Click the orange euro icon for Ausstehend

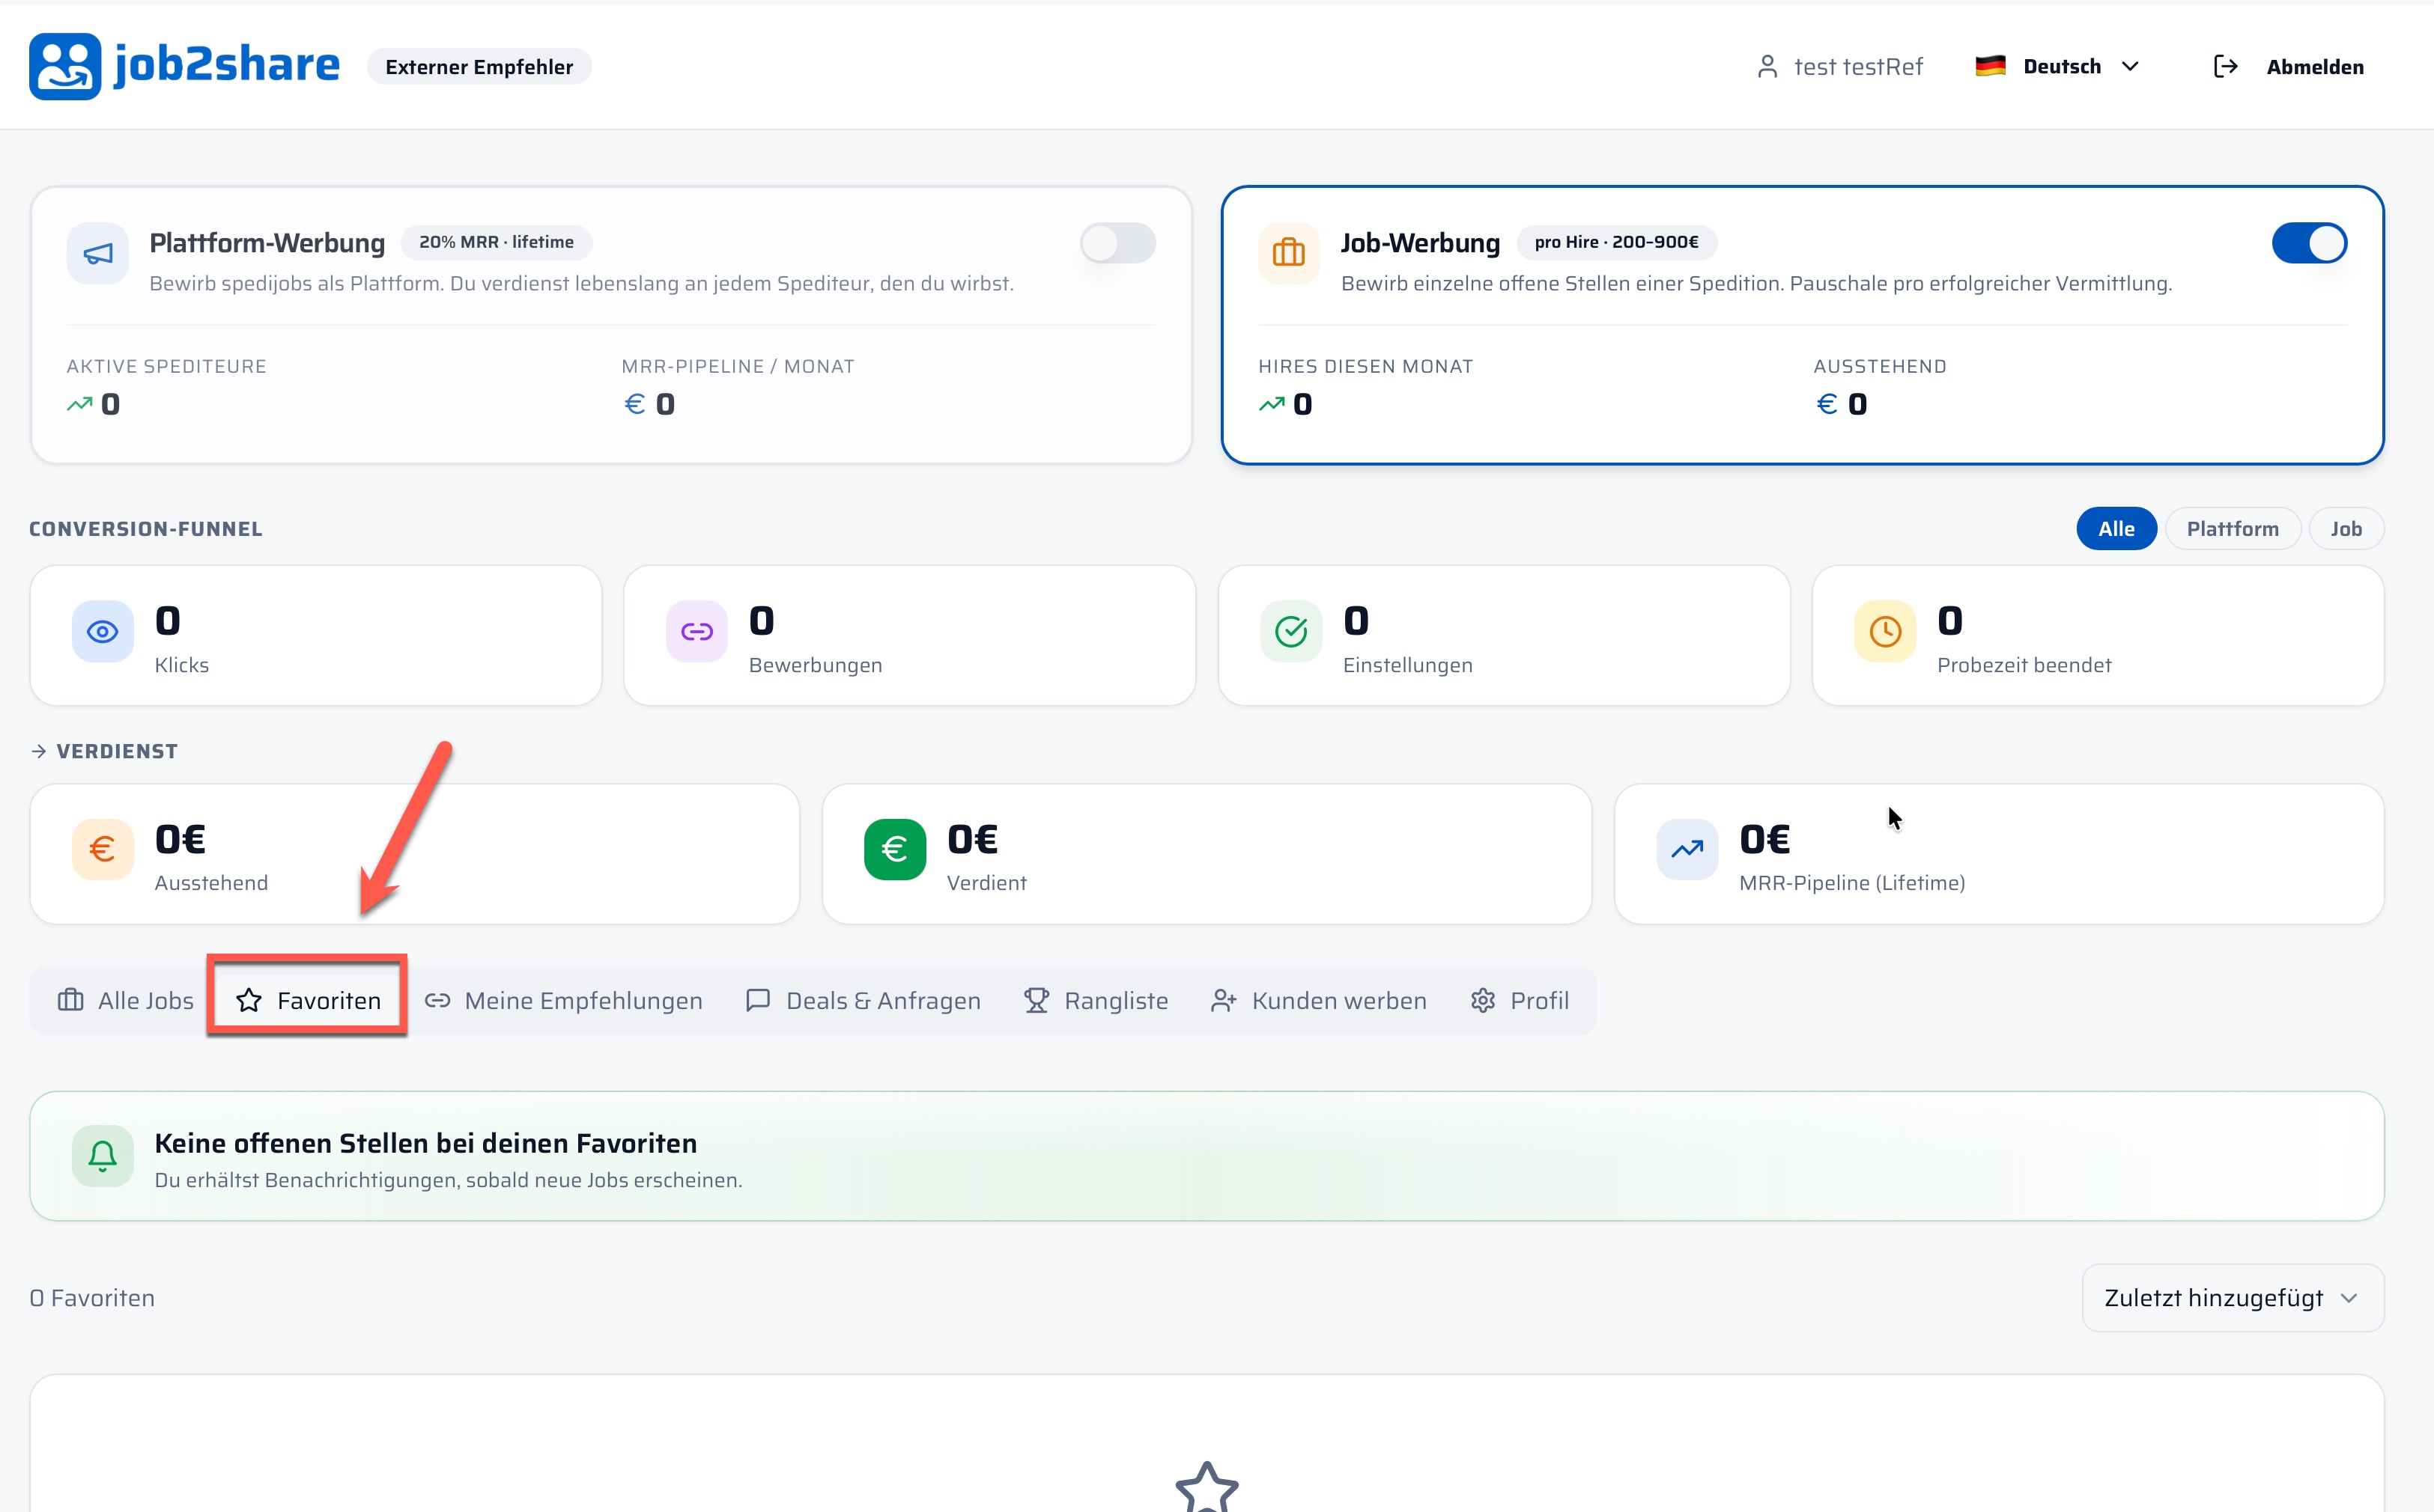pos(102,849)
